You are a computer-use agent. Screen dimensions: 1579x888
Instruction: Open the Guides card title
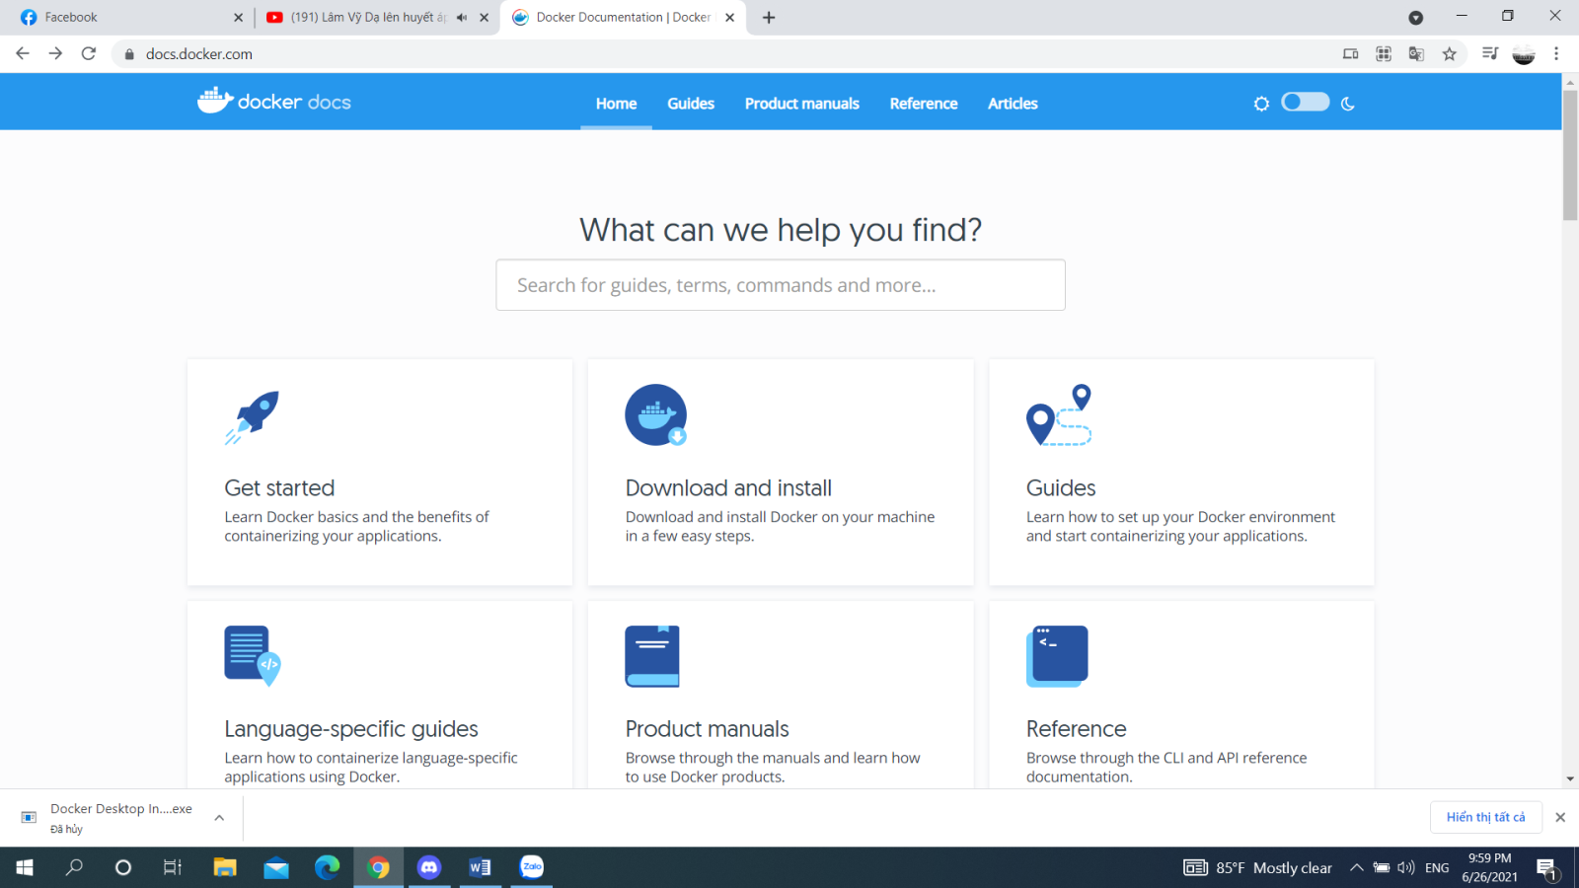click(1061, 487)
